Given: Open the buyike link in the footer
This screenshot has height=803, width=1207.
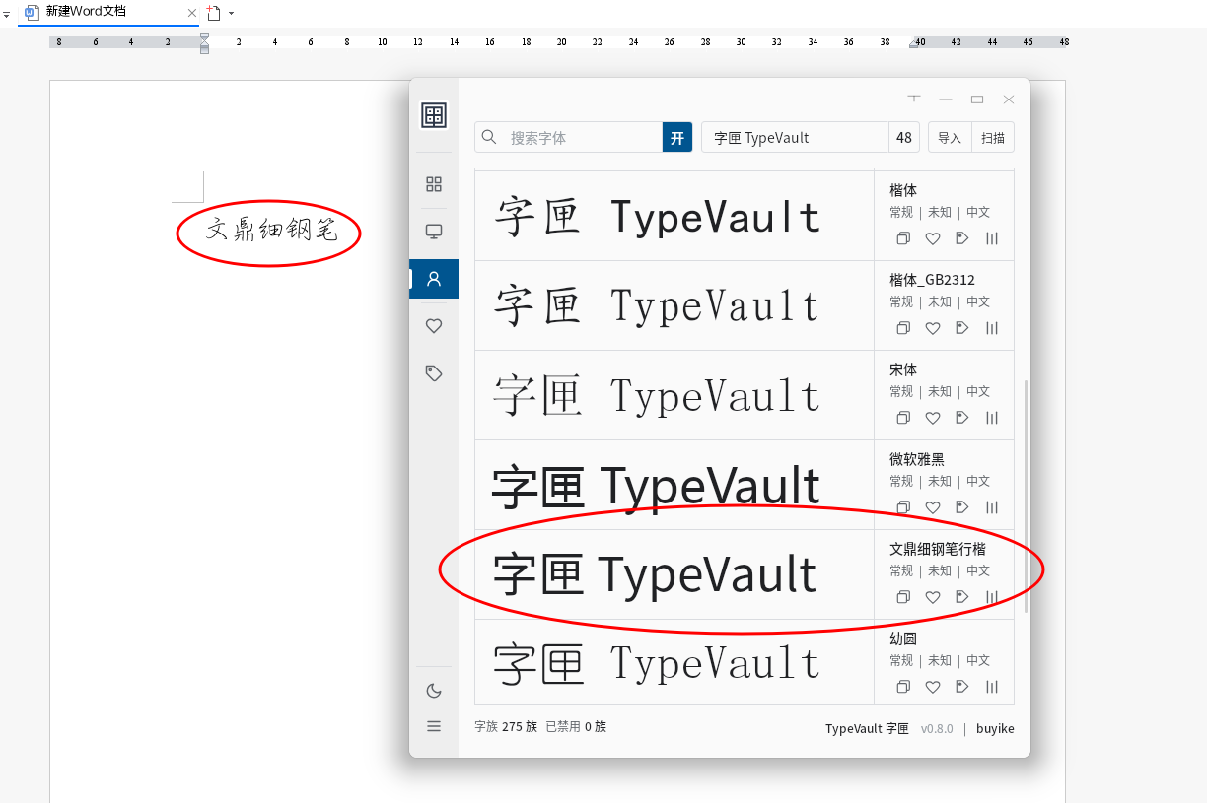Looking at the screenshot, I should pyautogui.click(x=995, y=728).
